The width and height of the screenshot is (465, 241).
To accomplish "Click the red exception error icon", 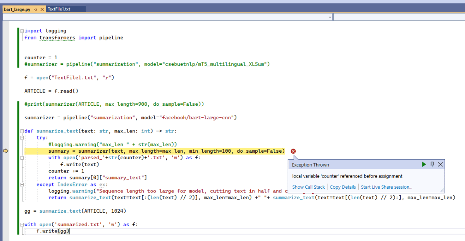I will click(293, 151).
